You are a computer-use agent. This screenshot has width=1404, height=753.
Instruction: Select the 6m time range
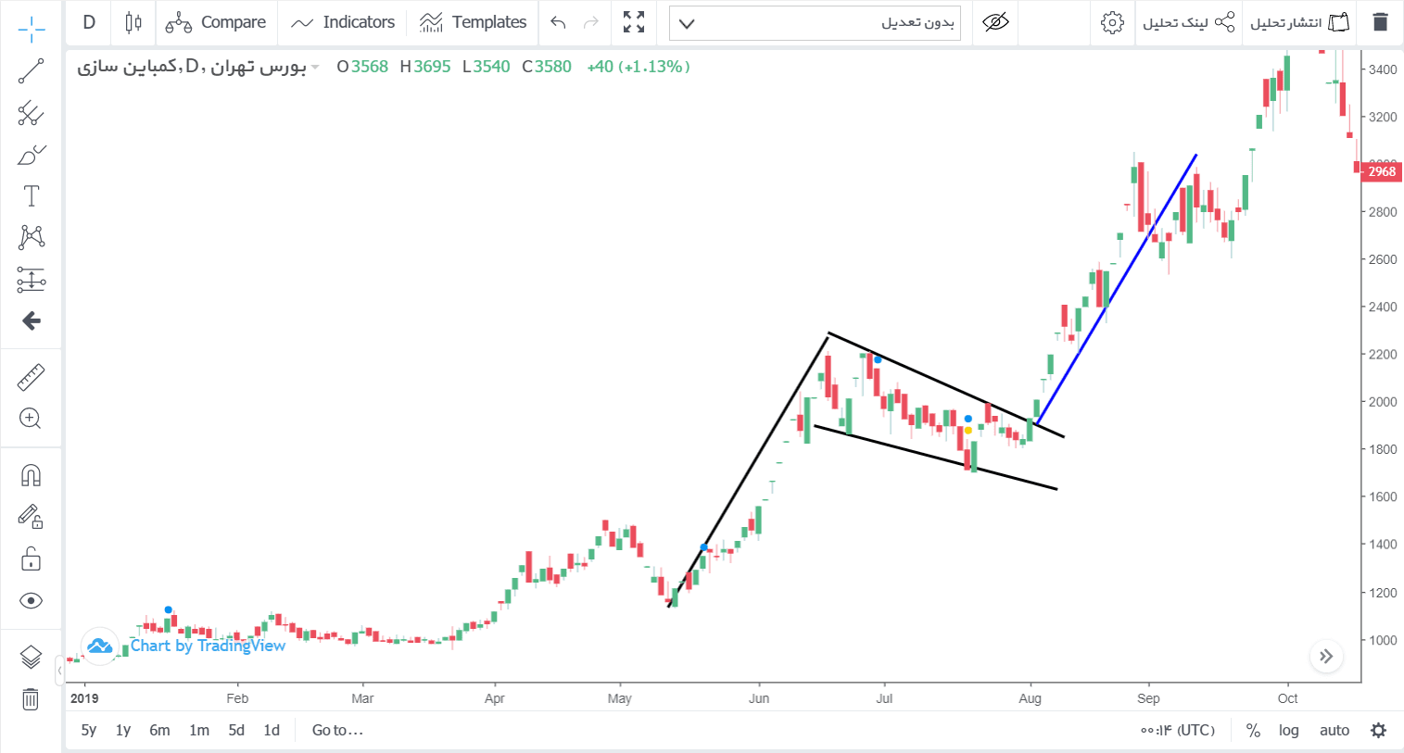tap(160, 730)
